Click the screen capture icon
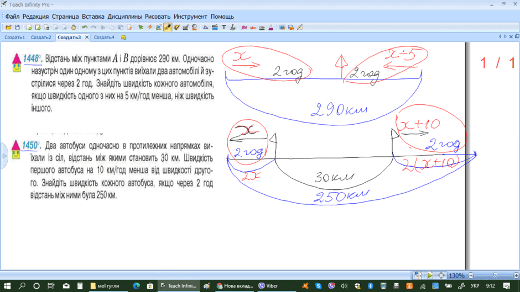This screenshot has height=292, width=520. tap(282, 28)
